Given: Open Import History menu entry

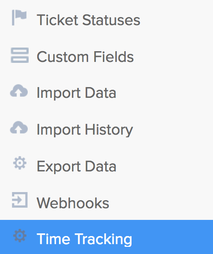Looking at the screenshot, I should [x=106, y=130].
